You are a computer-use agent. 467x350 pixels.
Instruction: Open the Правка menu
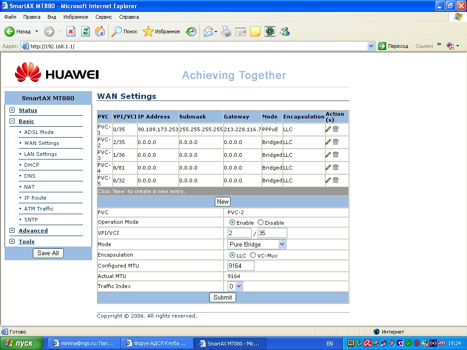(x=32, y=17)
